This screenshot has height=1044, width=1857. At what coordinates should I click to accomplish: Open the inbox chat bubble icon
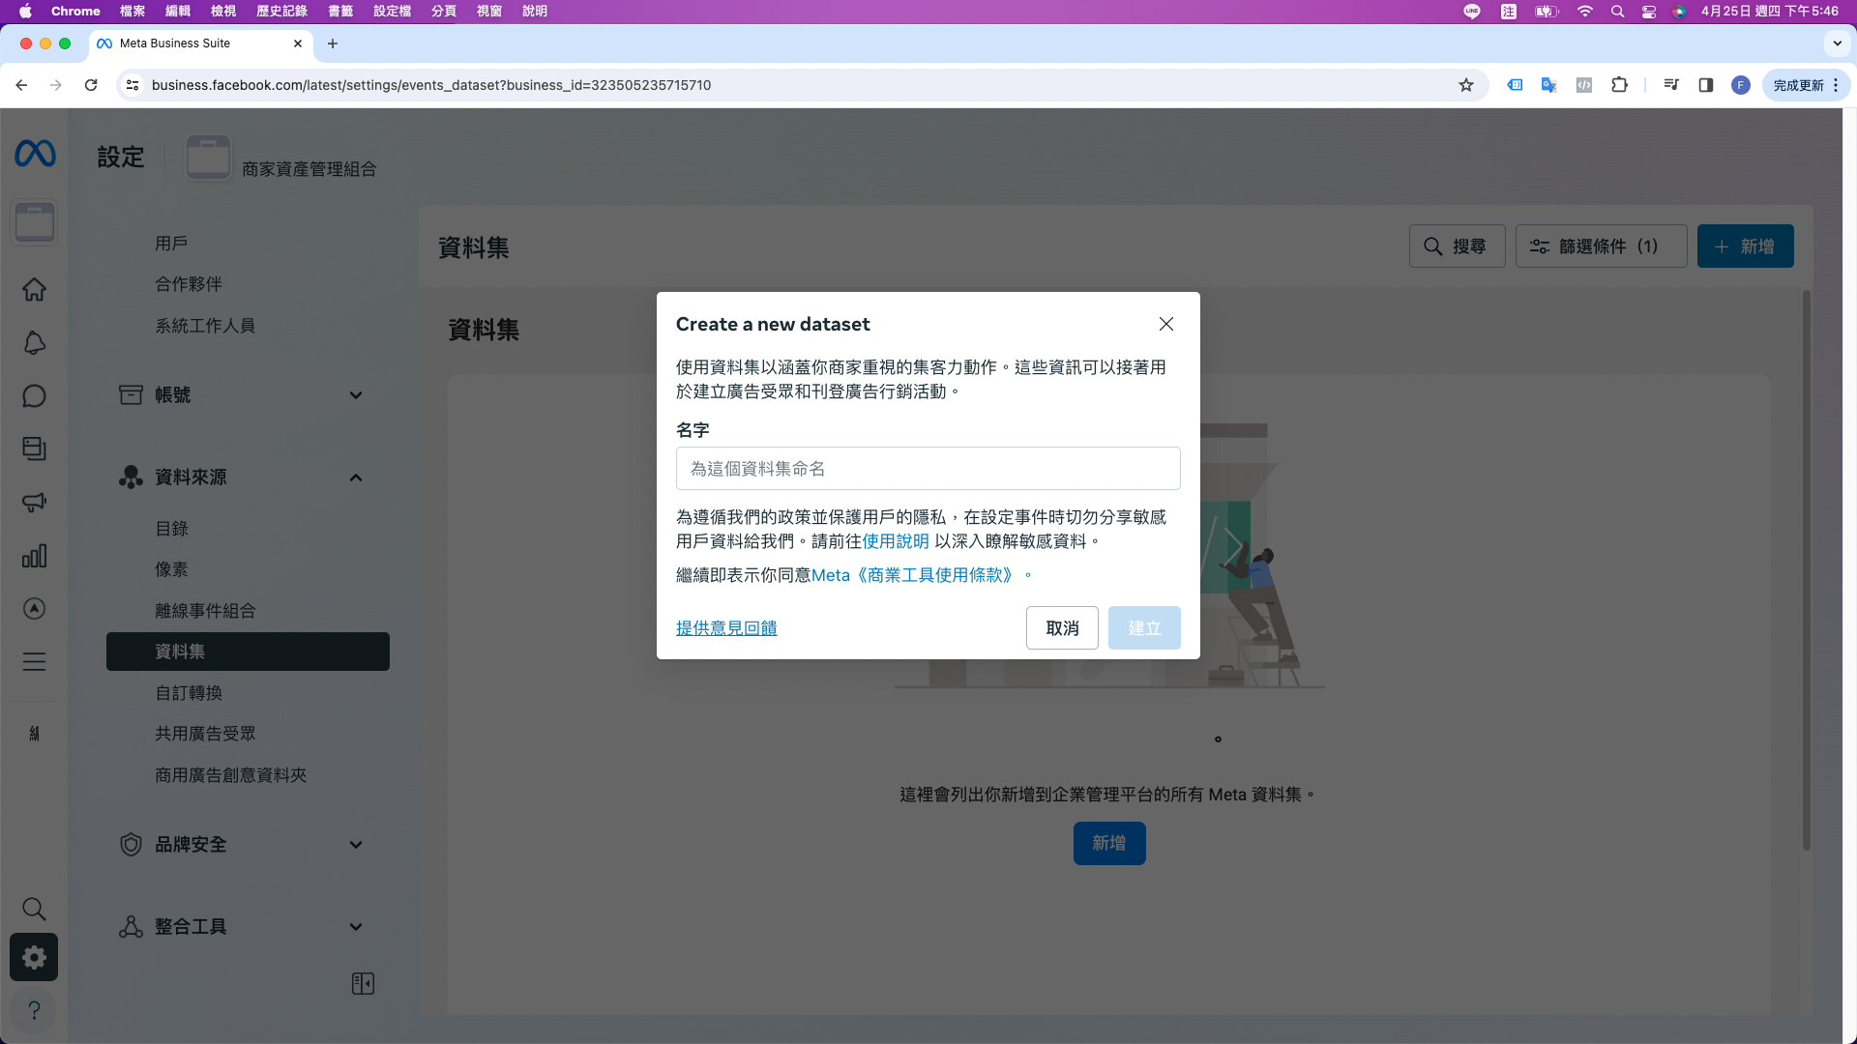point(34,395)
